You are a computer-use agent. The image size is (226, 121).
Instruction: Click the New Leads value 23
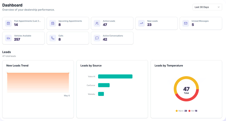[x=149, y=25]
